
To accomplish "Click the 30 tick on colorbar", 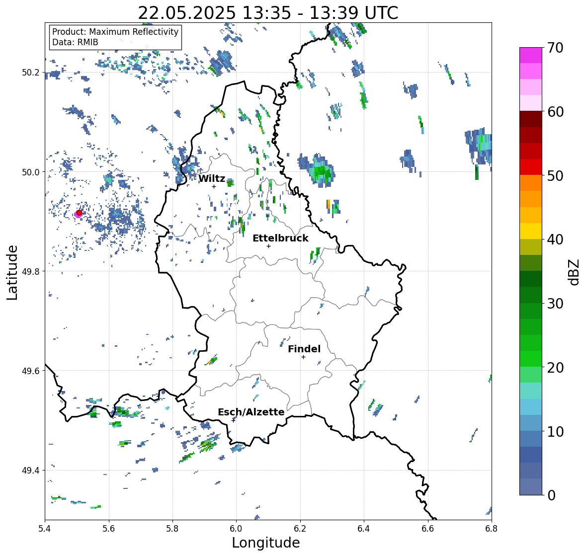I will pyautogui.click(x=555, y=303).
